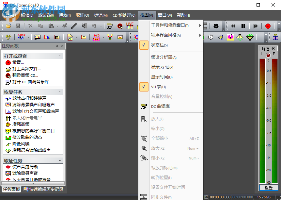Click the balance scale icon at far right
This screenshot has height=200, width=281.
(x=275, y=37)
